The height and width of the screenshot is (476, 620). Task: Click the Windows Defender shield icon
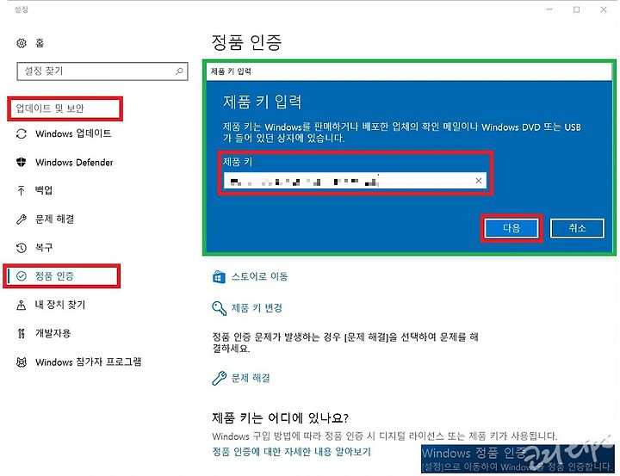pyautogui.click(x=22, y=162)
